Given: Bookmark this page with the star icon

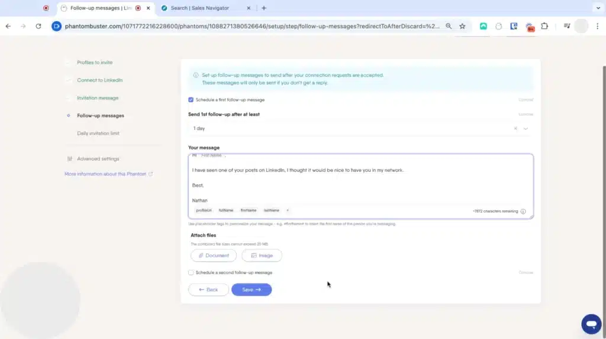Looking at the screenshot, I should tap(462, 26).
